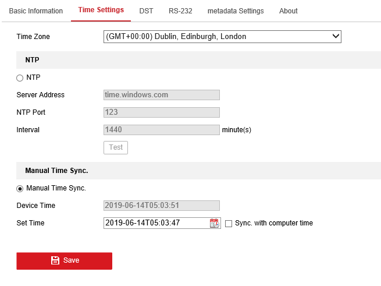Click the floppy disk icon on Save

coord(55,260)
